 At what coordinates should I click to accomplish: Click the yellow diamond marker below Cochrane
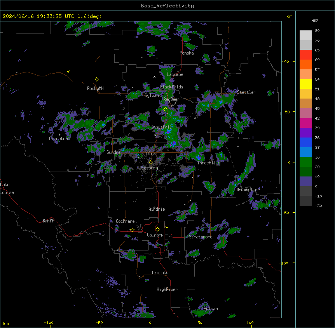[132, 230]
